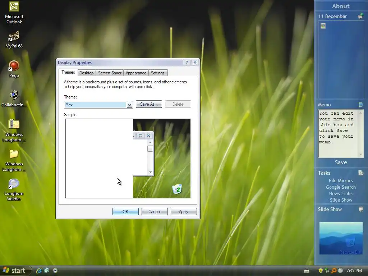Click the taskbar clock showing 7:35 PM
The width and height of the screenshot is (368, 276).
pos(354,271)
